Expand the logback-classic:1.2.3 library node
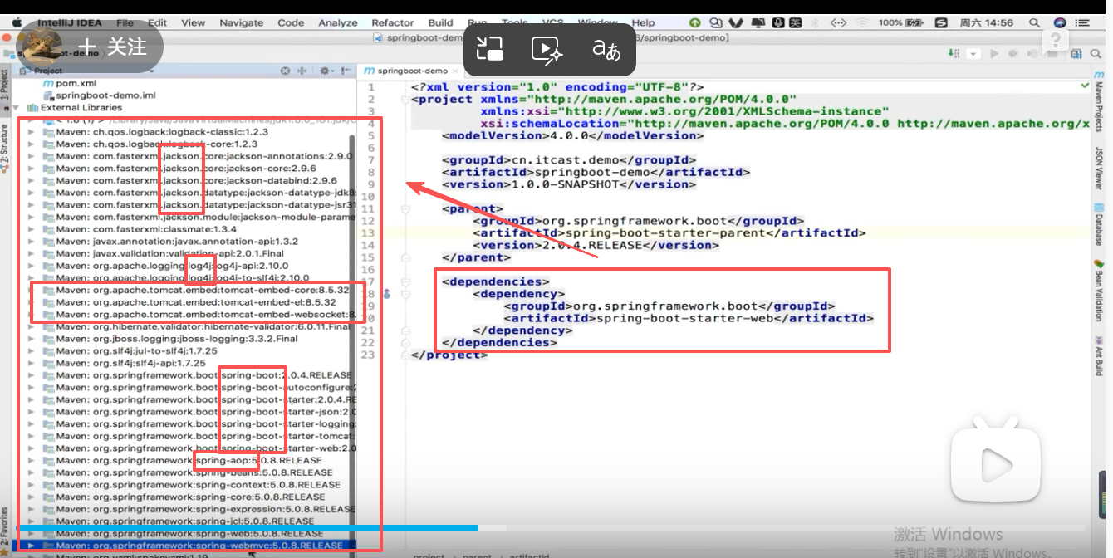The width and height of the screenshot is (1113, 558). (x=32, y=132)
